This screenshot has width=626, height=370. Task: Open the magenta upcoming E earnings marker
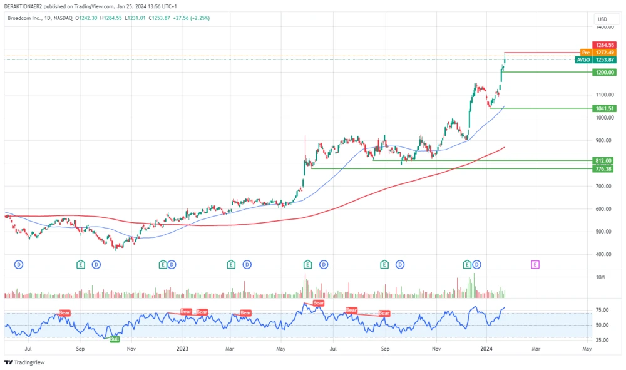[x=535, y=264]
